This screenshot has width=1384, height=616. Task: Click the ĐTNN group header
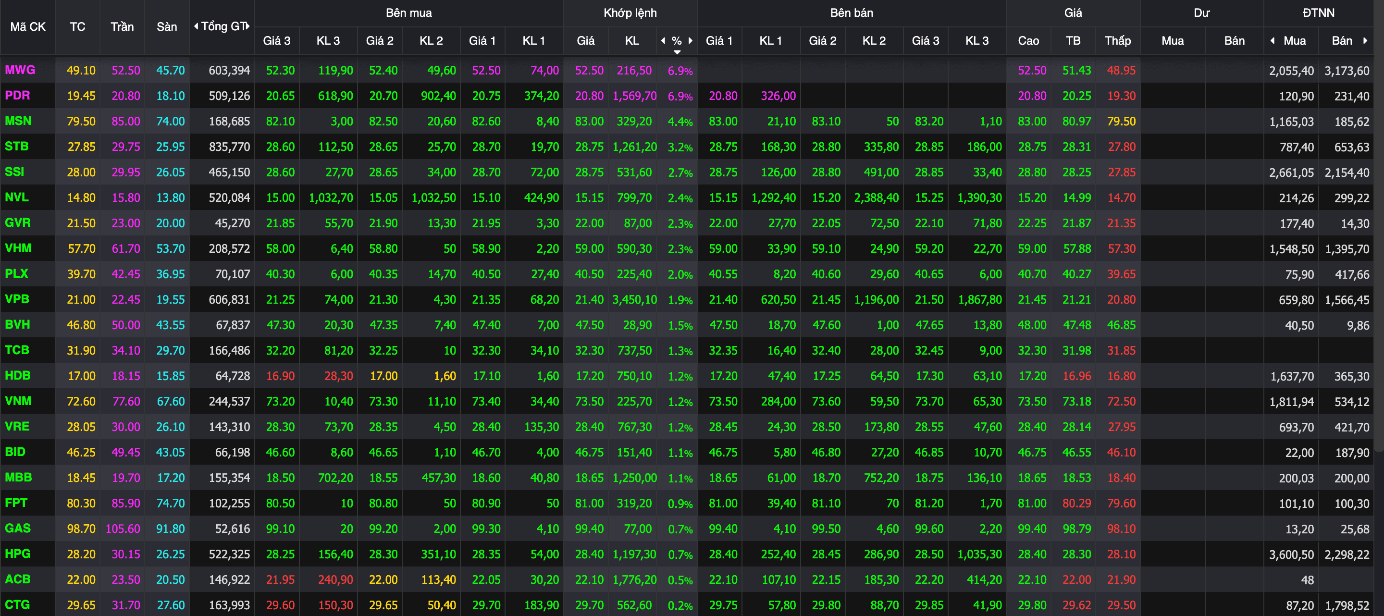click(1319, 13)
